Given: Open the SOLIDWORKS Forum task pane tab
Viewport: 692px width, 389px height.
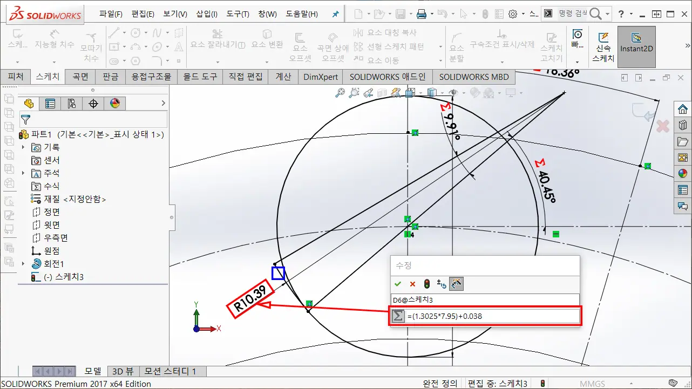Looking at the screenshot, I should pyautogui.click(x=683, y=206).
